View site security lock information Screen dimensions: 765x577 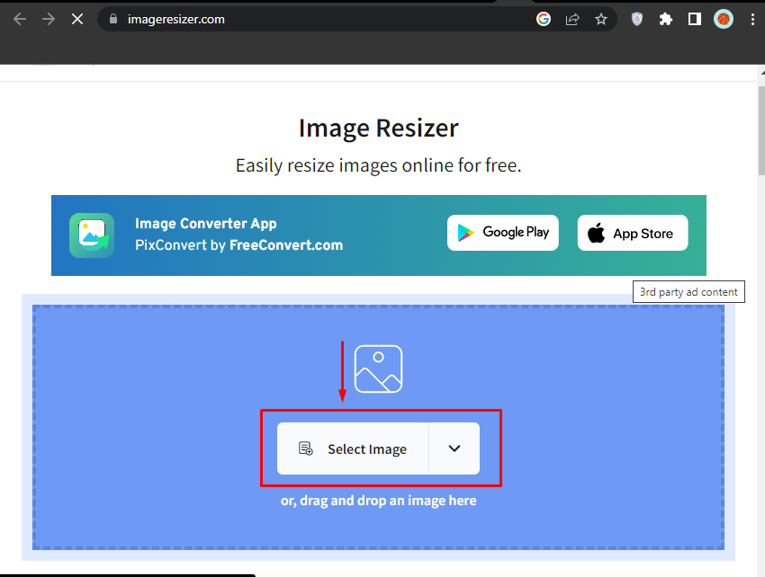coord(113,19)
